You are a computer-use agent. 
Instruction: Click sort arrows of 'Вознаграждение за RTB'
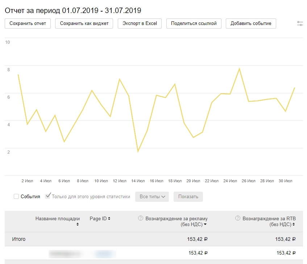pyautogui.click(x=293, y=225)
